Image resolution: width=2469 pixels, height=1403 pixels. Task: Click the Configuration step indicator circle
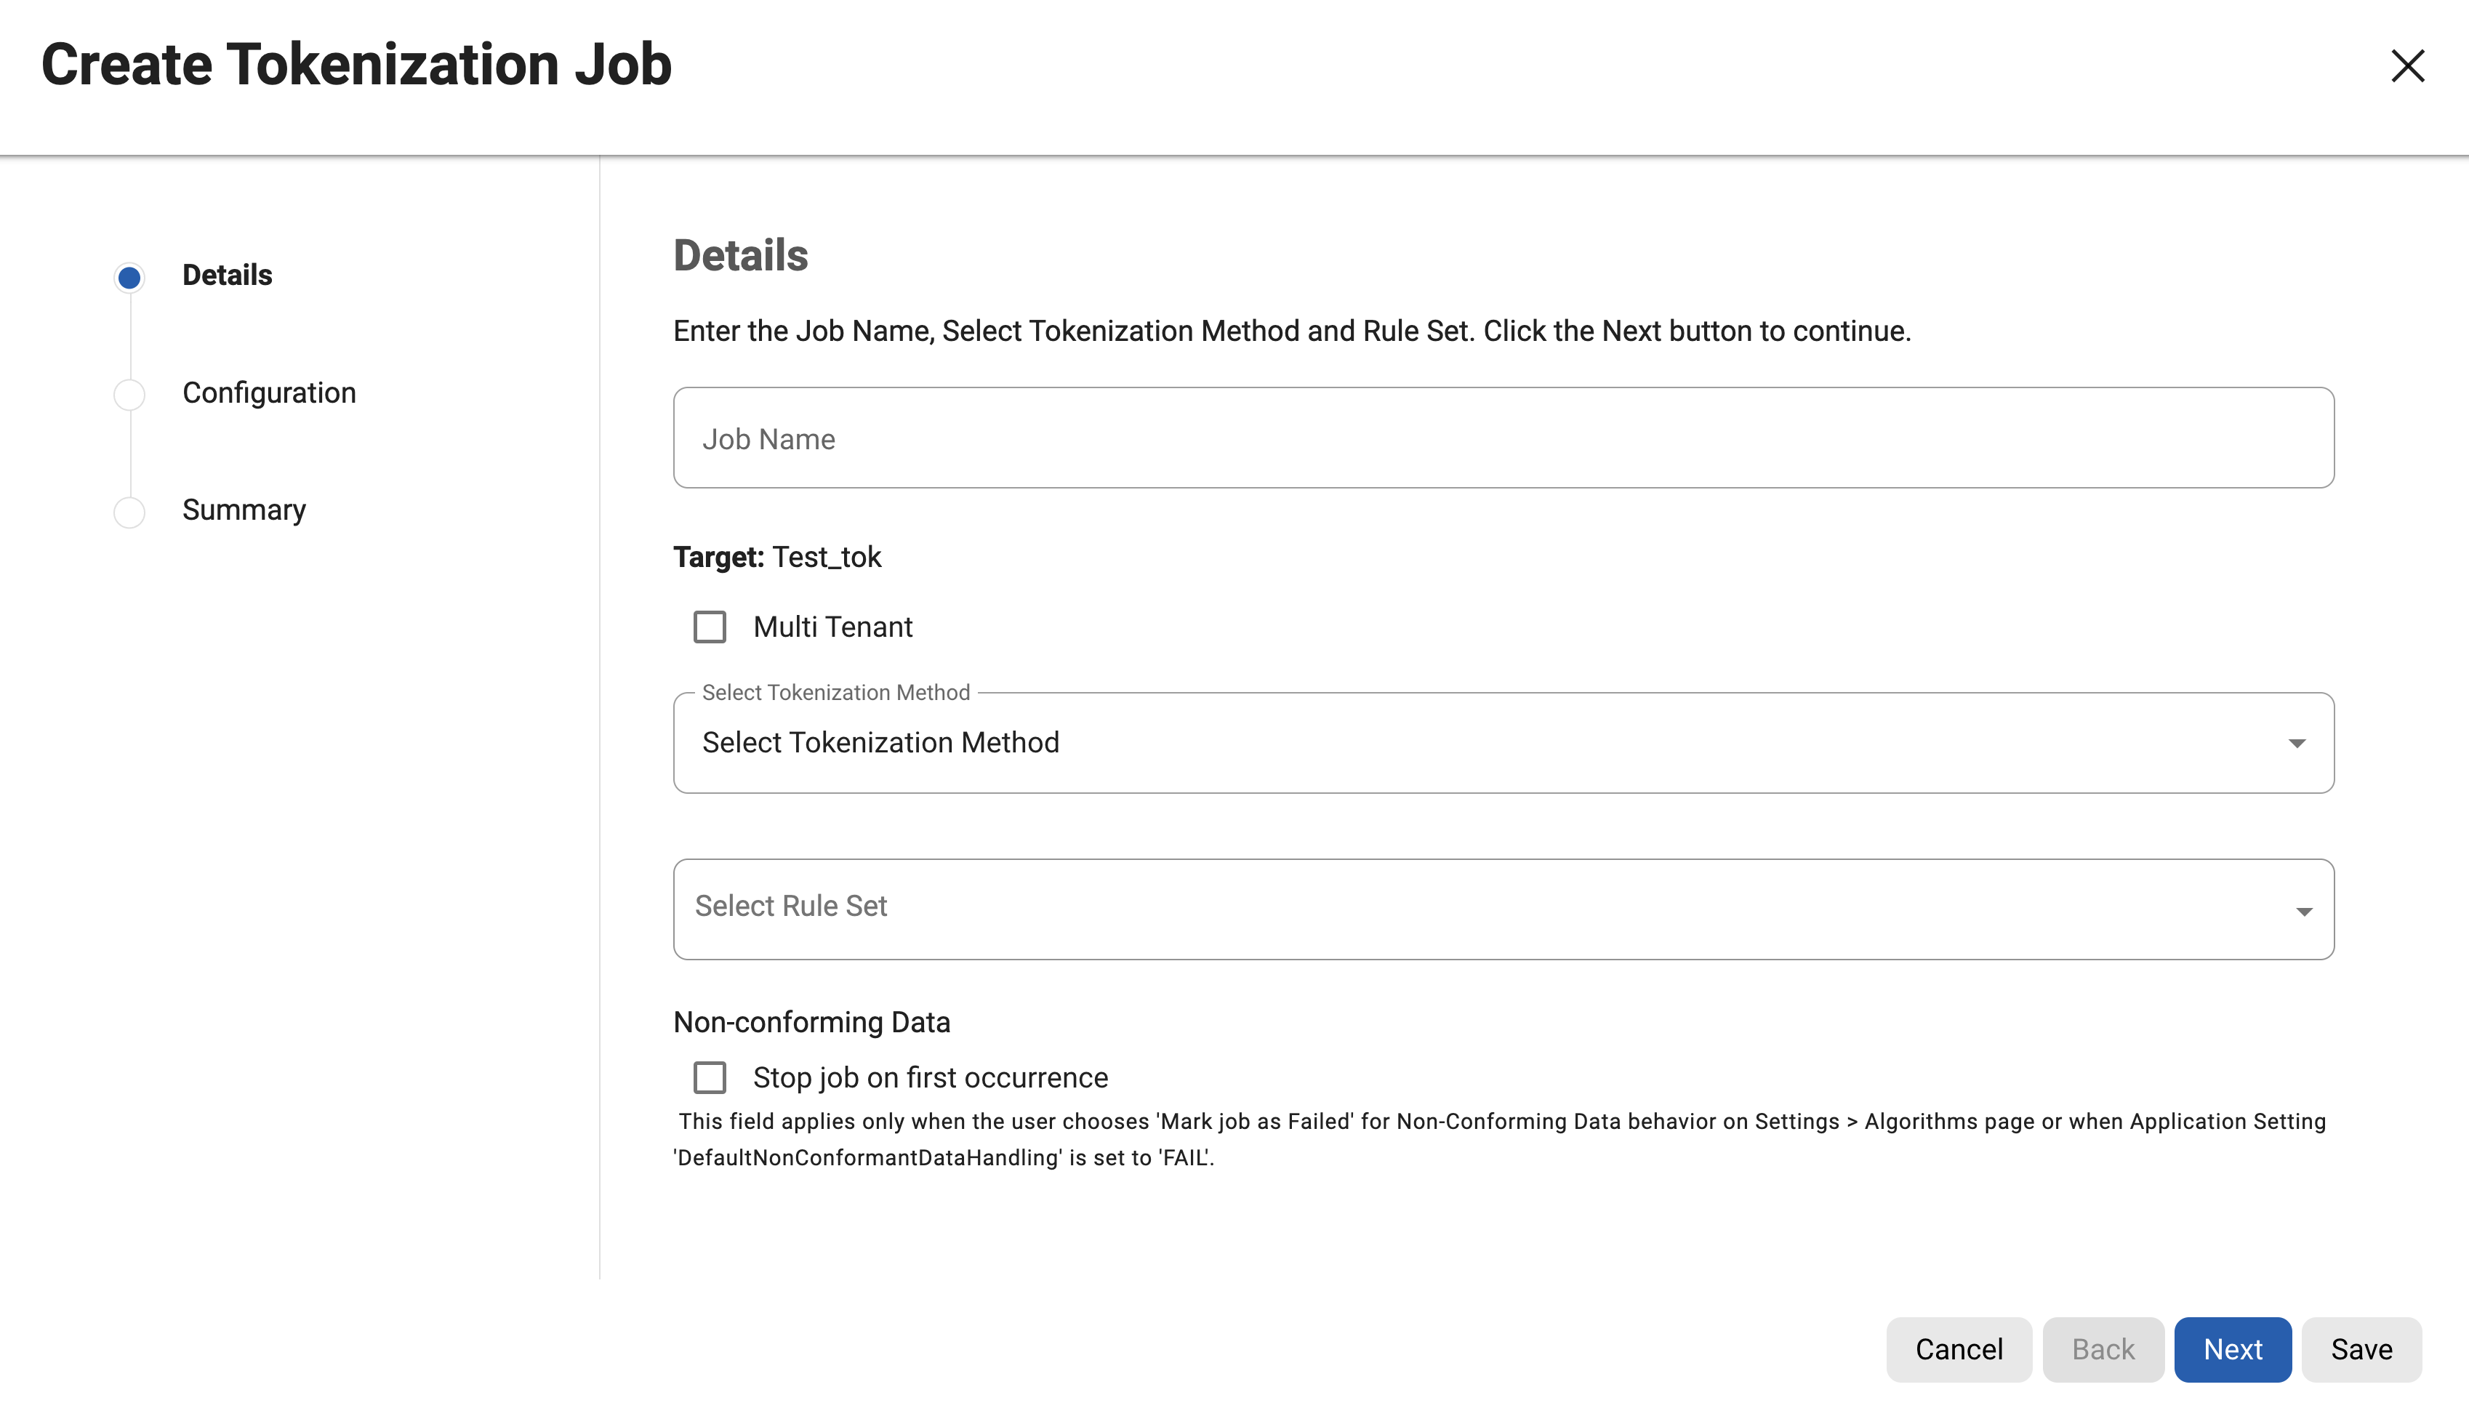click(x=129, y=394)
